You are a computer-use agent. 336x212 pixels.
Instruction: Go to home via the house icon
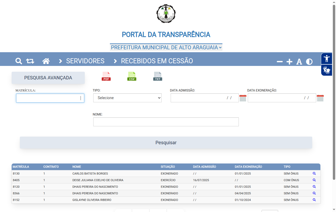pyautogui.click(x=46, y=61)
